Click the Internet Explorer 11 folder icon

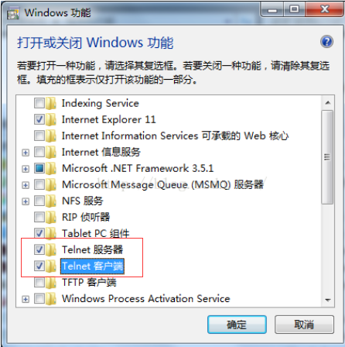(51, 119)
